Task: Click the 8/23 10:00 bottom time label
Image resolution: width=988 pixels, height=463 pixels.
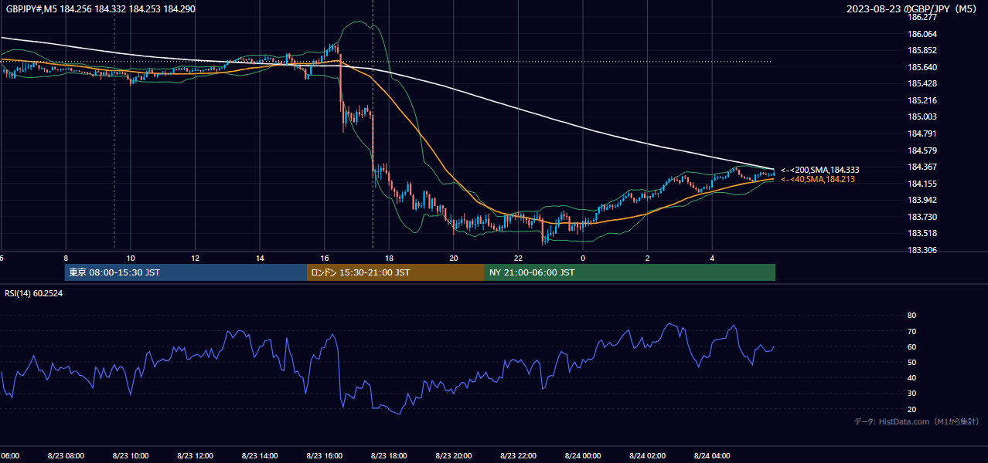Action: (x=131, y=455)
